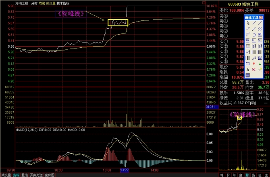Click the 均线 legend label

pos(42,3)
